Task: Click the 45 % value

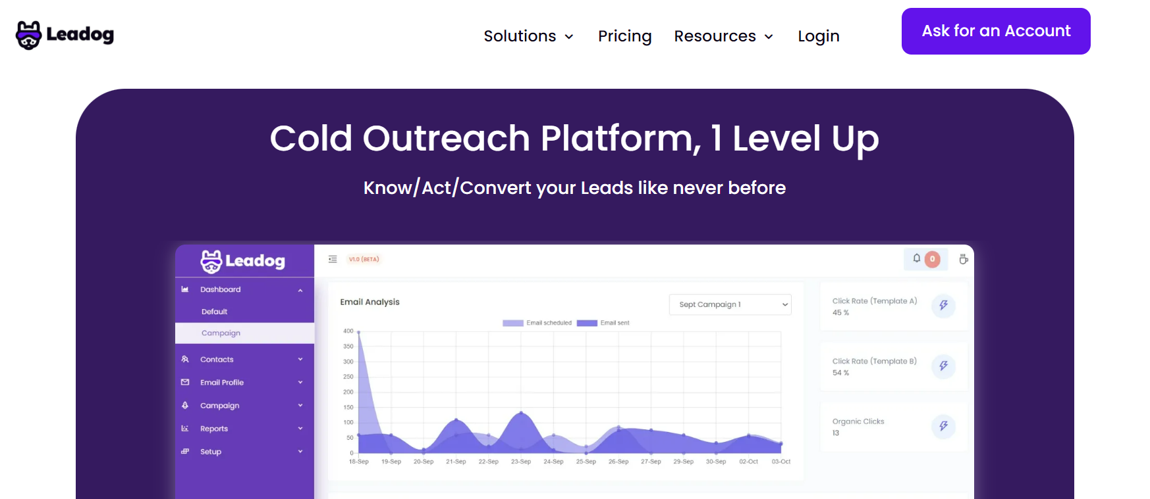Action: click(x=840, y=313)
